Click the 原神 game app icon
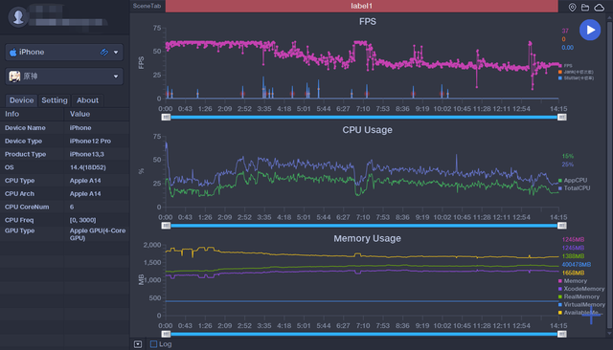Image resolution: width=613 pixels, height=350 pixels. 15,77
